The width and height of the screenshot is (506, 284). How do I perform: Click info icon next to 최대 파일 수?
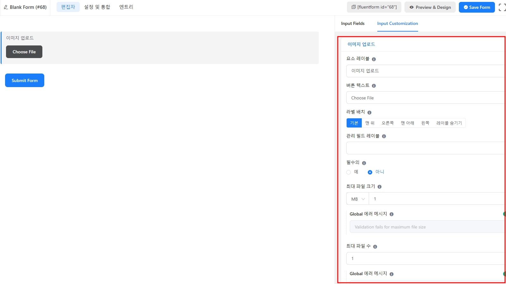coord(375,247)
